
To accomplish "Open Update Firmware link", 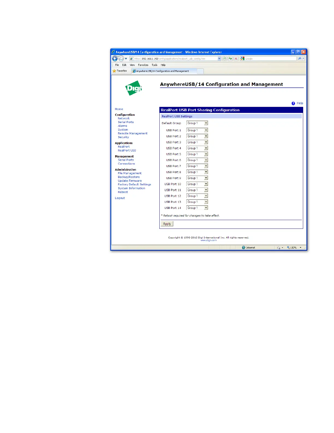I will pyautogui.click(x=130, y=181).
